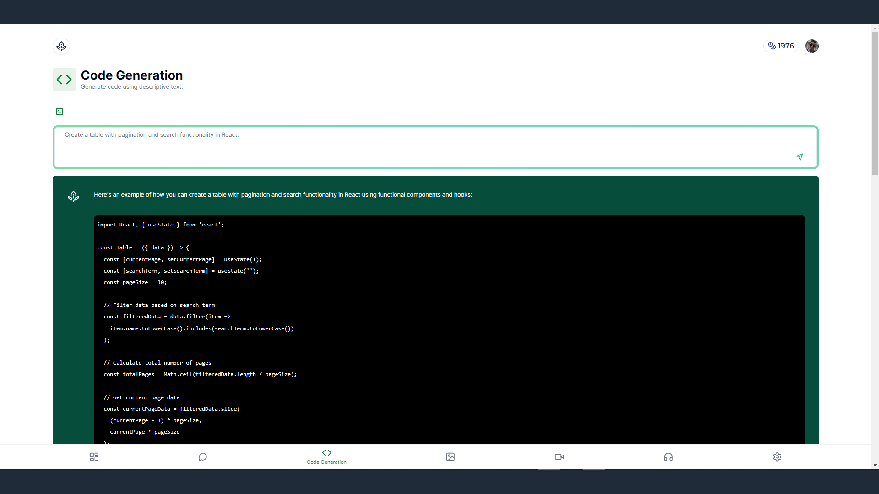Click the Code Generation page heading

click(132, 75)
